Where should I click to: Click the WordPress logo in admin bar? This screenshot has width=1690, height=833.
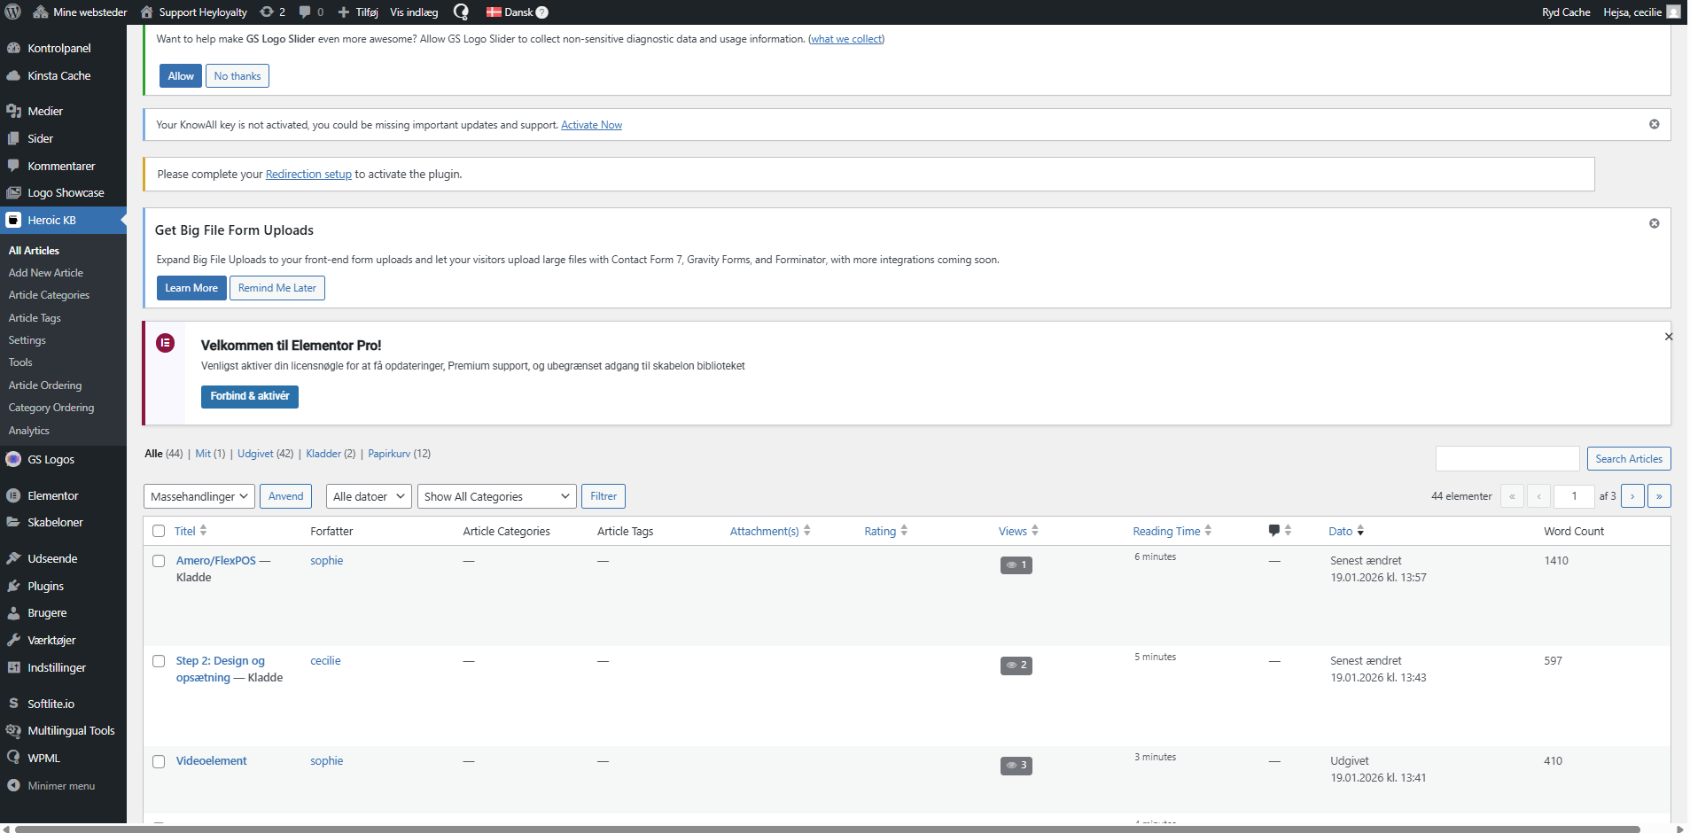point(13,12)
